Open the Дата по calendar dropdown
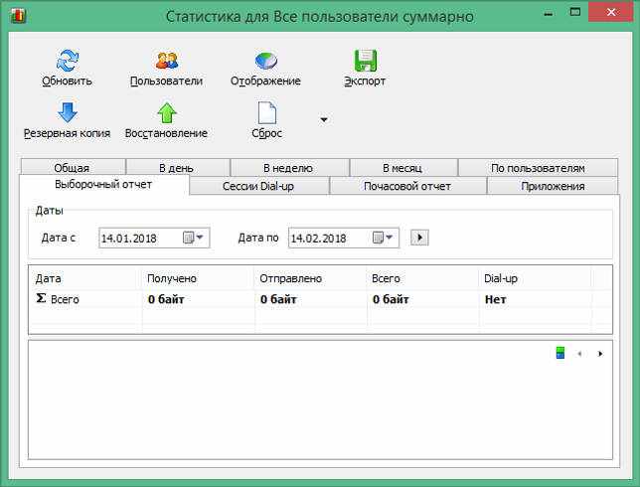Screen dimensions: 640x487 [383, 238]
